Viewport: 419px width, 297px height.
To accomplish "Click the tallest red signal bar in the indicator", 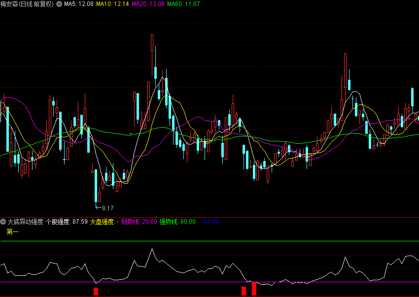I will pos(254,289).
